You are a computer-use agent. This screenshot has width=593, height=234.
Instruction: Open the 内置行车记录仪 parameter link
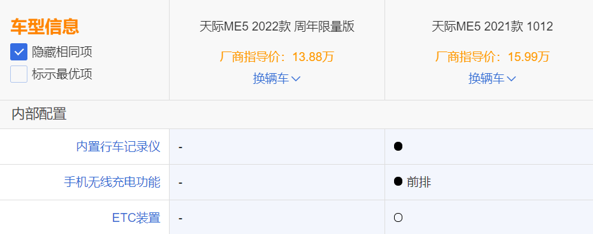click(x=119, y=146)
